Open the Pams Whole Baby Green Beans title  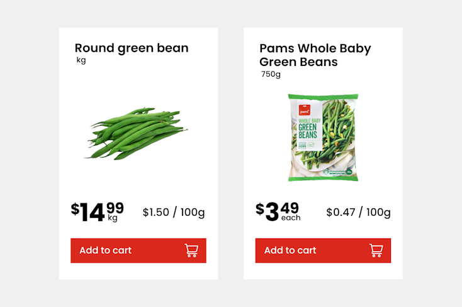click(x=315, y=55)
